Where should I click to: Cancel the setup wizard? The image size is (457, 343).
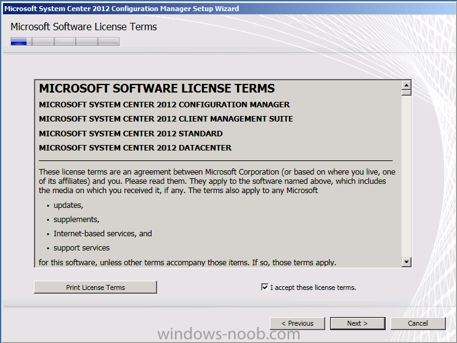(418, 323)
